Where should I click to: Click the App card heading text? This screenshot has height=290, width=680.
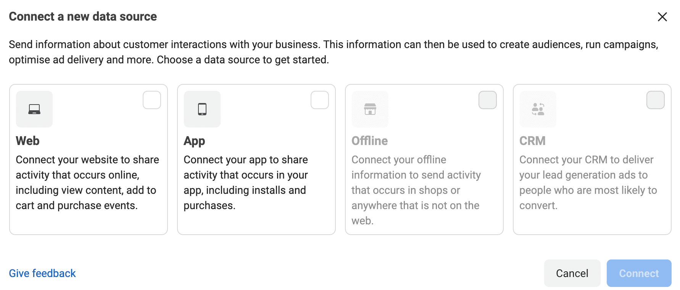coord(194,141)
